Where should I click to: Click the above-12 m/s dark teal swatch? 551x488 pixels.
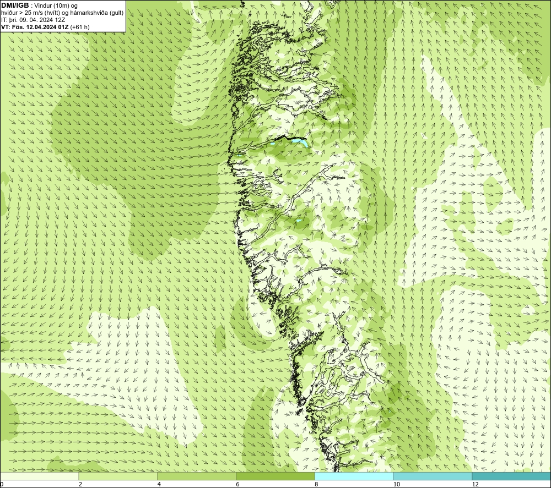click(511, 476)
